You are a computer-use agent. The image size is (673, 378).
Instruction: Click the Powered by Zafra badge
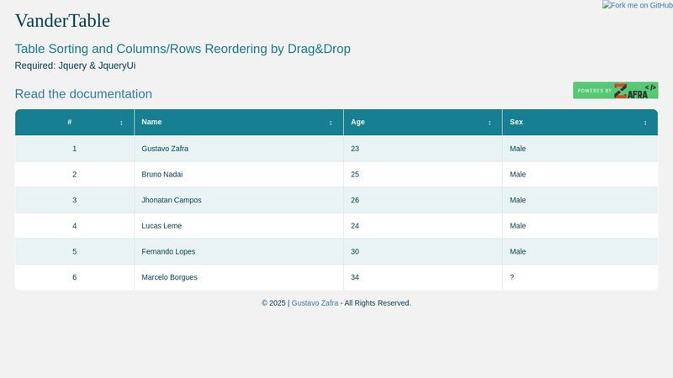click(x=615, y=91)
